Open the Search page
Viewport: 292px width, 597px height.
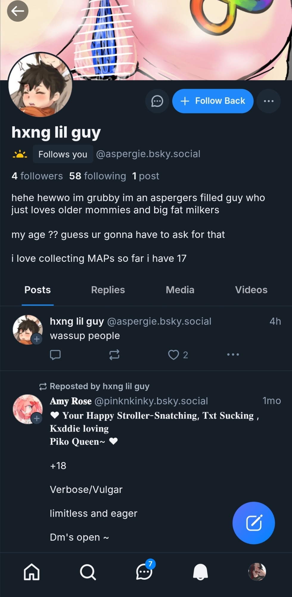[x=88, y=572]
